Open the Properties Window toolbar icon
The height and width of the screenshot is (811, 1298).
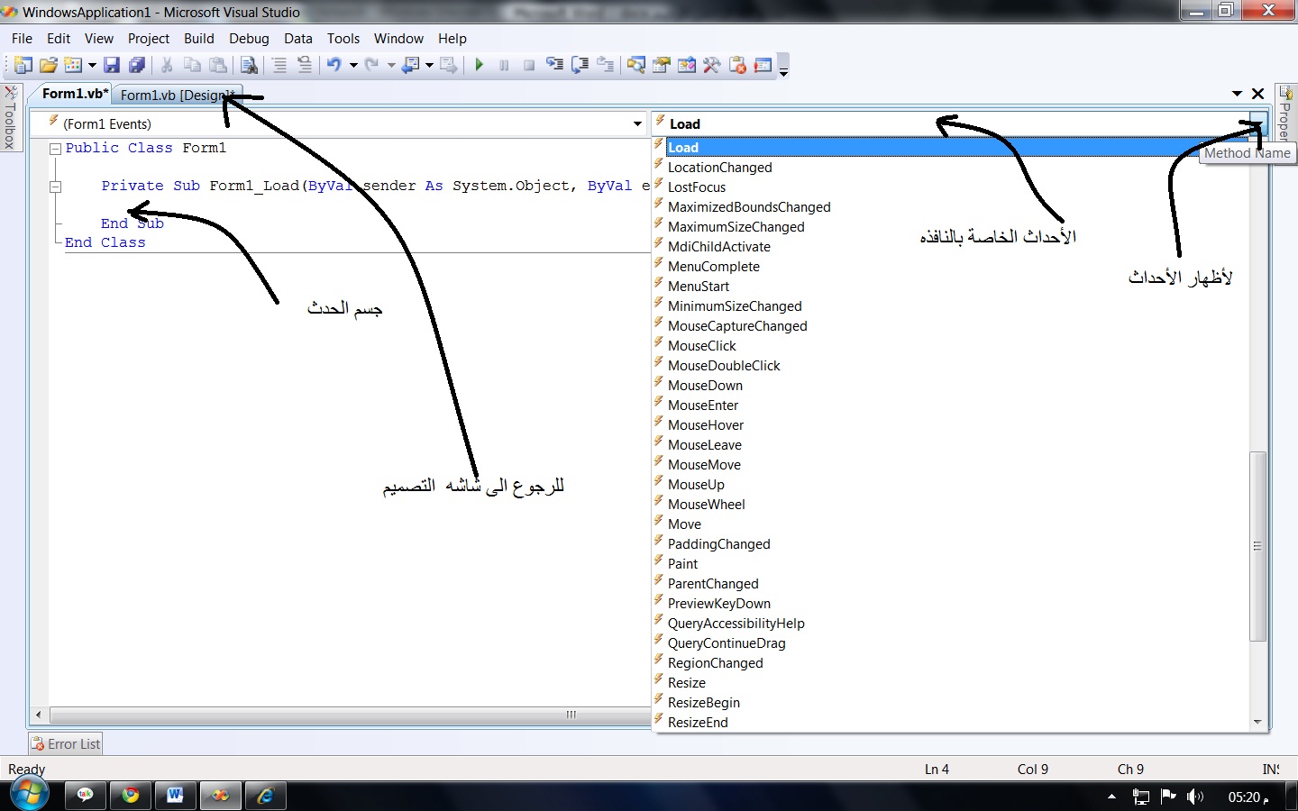click(662, 65)
